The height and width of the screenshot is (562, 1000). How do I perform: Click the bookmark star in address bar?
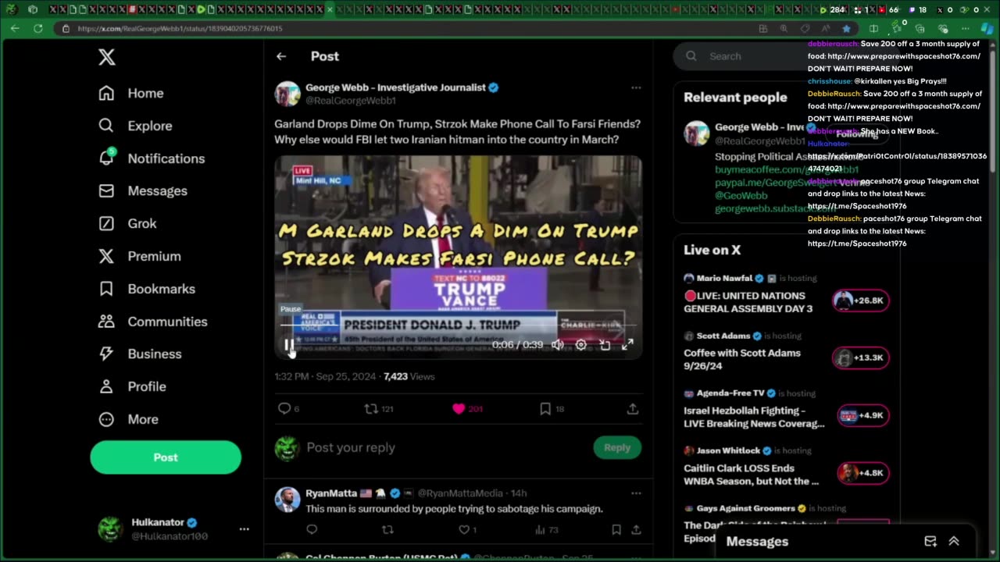pyautogui.click(x=846, y=28)
